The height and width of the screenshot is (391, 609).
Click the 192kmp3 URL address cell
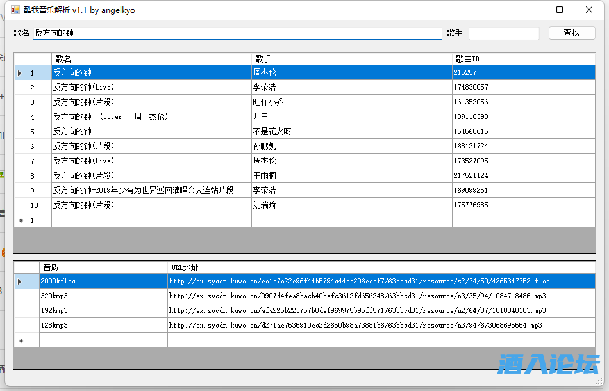(x=381, y=310)
